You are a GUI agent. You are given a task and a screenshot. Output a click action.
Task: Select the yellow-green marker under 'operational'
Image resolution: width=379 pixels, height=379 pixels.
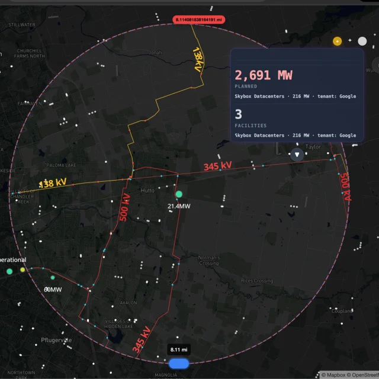[x=23, y=269]
